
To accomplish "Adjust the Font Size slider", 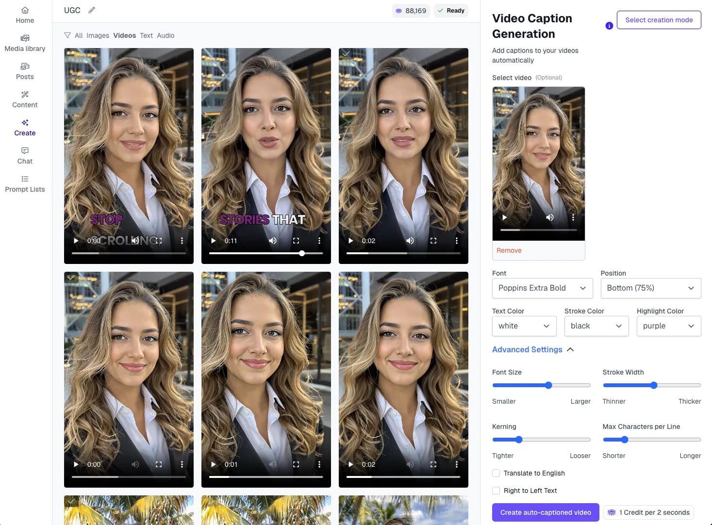I will pyautogui.click(x=548, y=385).
